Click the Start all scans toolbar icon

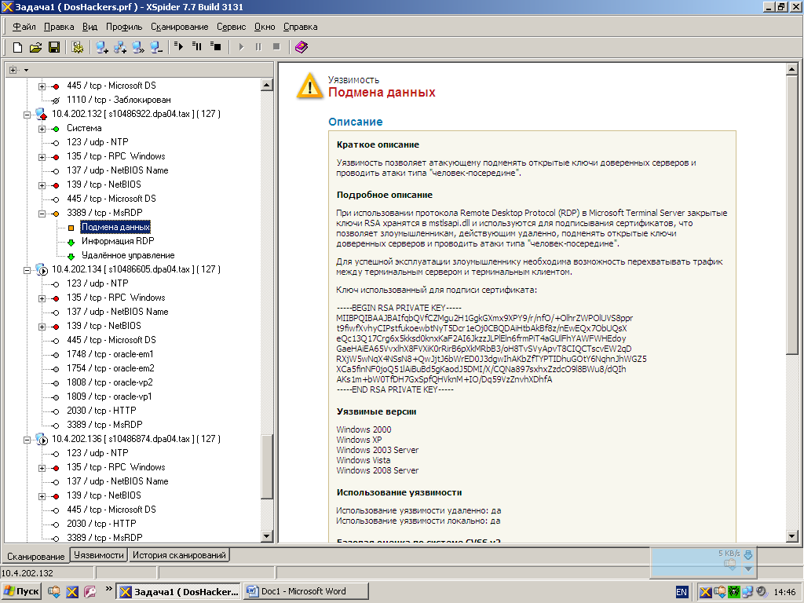coord(179,48)
